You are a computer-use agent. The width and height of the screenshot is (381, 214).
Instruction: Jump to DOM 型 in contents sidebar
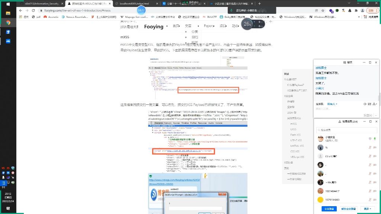tap(292, 113)
